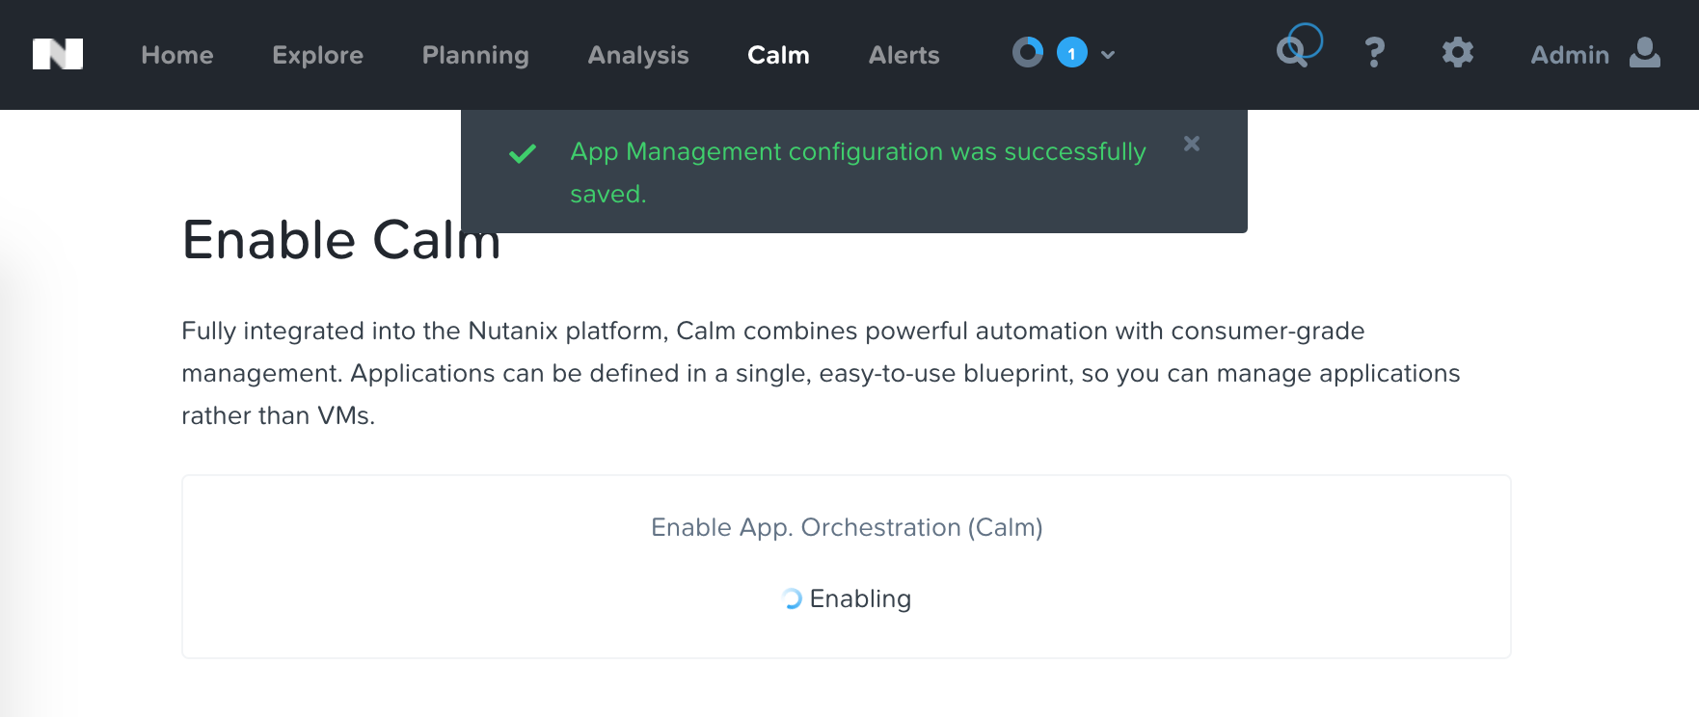Click the blue alert badge showing 1

pyautogui.click(x=1072, y=53)
